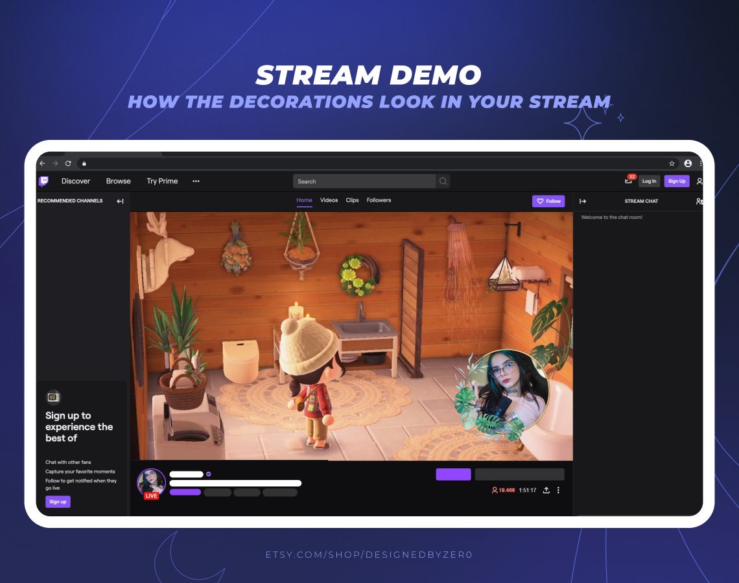739x583 pixels.
Task: Click the stream title bar placeholder
Action: (x=235, y=483)
